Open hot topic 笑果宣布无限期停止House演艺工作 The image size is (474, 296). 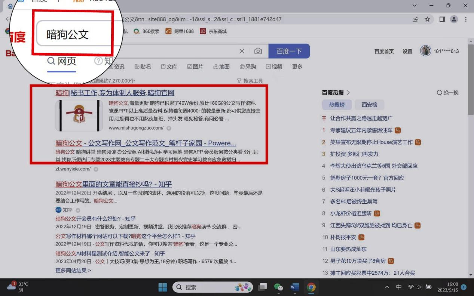(x=371, y=142)
